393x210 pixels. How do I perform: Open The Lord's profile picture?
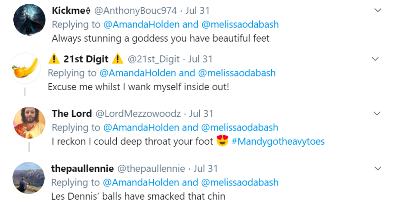(30, 123)
